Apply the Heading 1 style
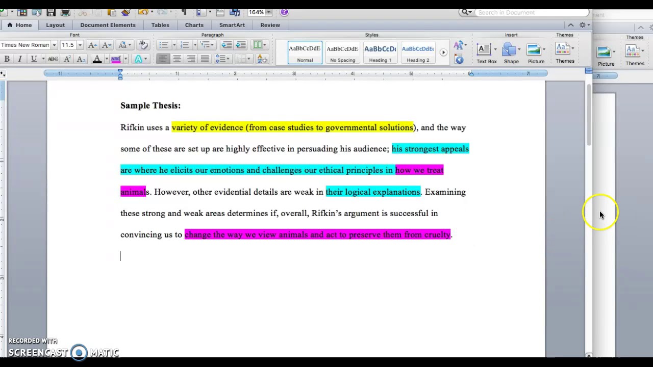This screenshot has height=367, width=653. click(380, 53)
